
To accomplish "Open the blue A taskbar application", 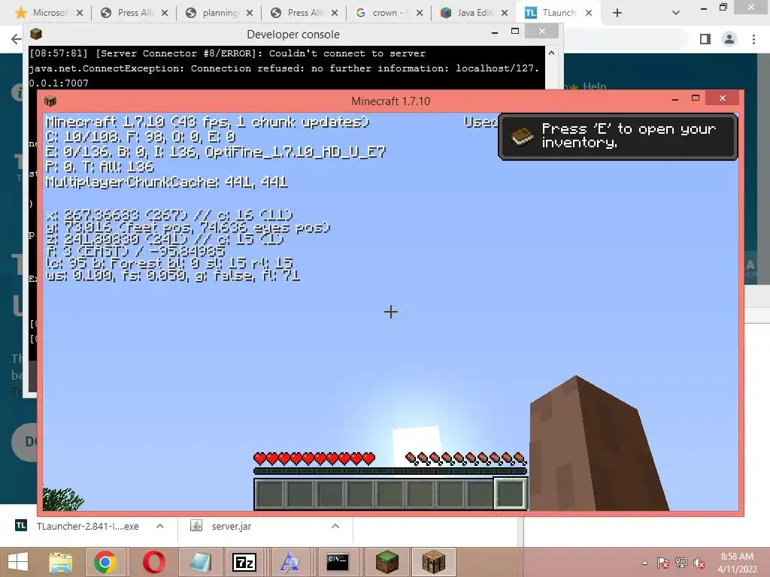I will 290,562.
